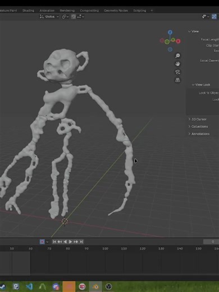Click the current frame field showing 0

point(211,242)
